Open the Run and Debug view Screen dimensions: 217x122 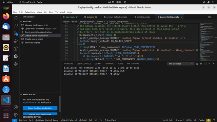pyautogui.click(x=16, y=41)
